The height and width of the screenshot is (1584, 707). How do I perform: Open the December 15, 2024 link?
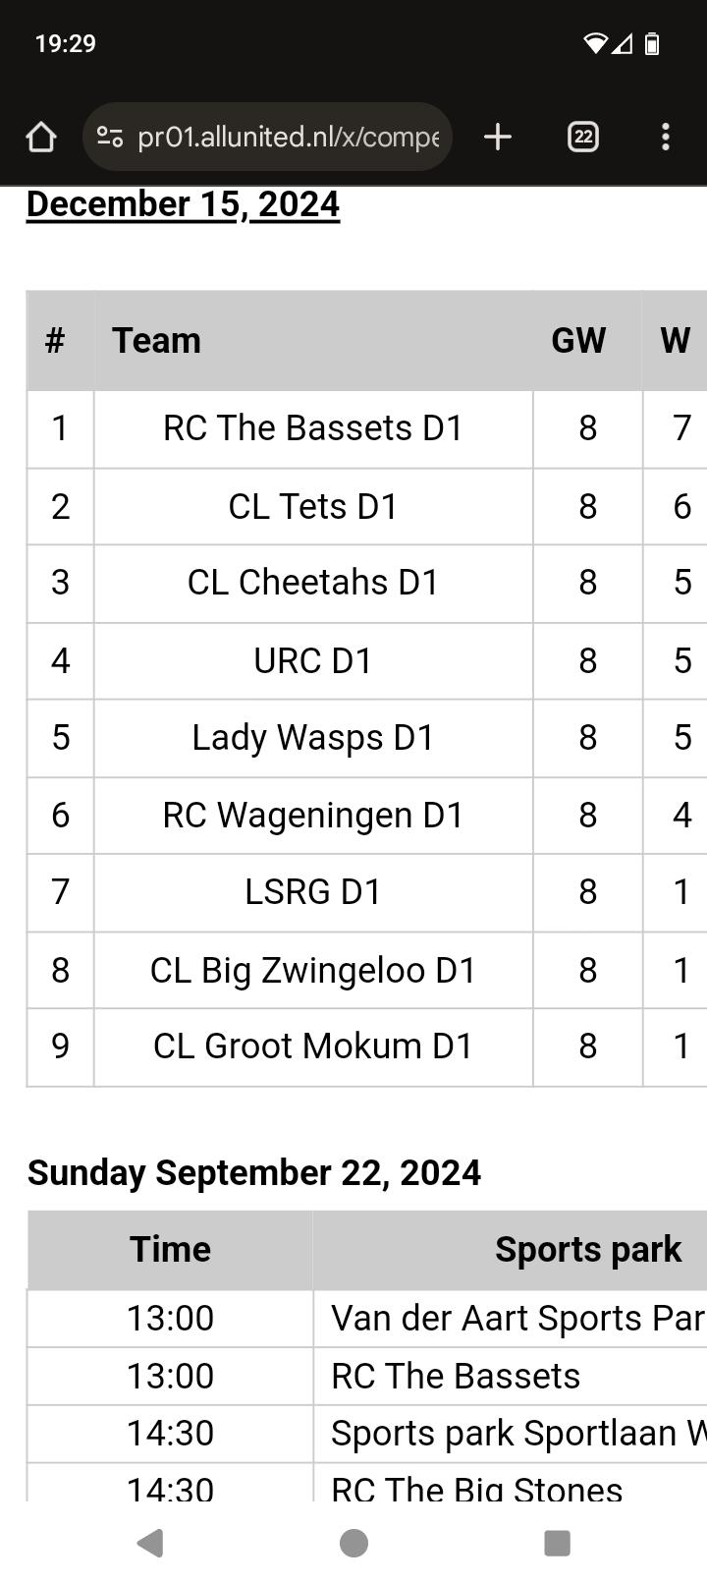pos(183,203)
